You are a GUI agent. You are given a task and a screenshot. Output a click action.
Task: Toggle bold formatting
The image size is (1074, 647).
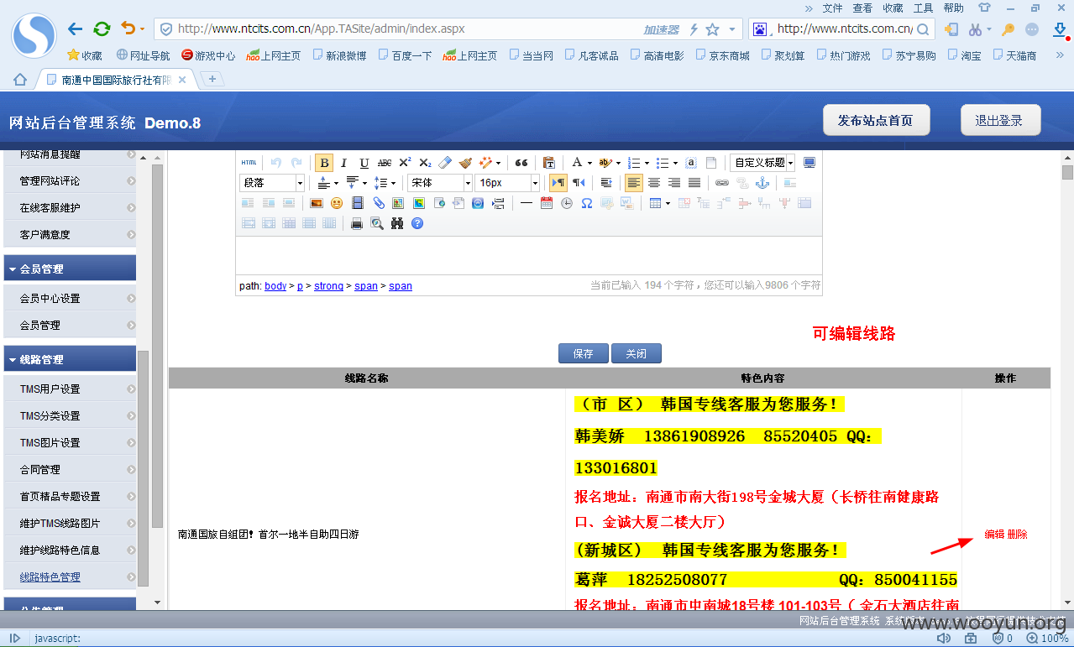point(324,163)
